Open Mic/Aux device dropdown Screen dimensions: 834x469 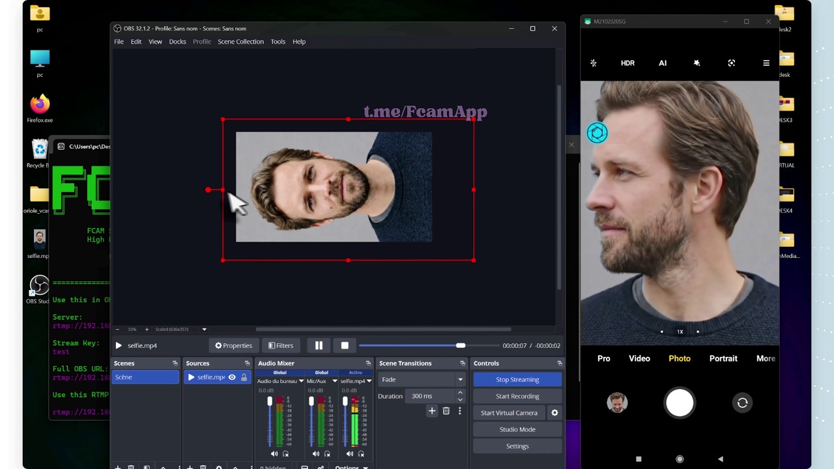335,381
